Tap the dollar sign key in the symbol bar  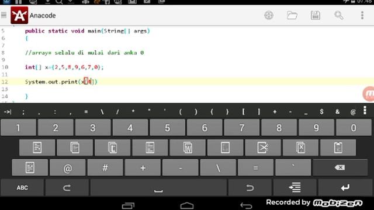coord(321,111)
